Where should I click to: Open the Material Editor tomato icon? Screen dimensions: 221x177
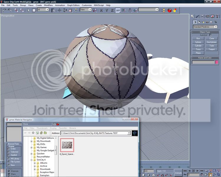pyautogui.click(x=169, y=10)
